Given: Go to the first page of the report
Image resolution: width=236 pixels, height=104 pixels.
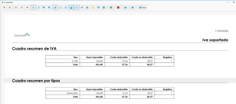Looking at the screenshot, I should 4,7.
